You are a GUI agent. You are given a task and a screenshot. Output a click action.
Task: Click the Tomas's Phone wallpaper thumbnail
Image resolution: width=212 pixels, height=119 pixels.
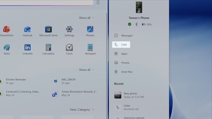[x=139, y=7]
